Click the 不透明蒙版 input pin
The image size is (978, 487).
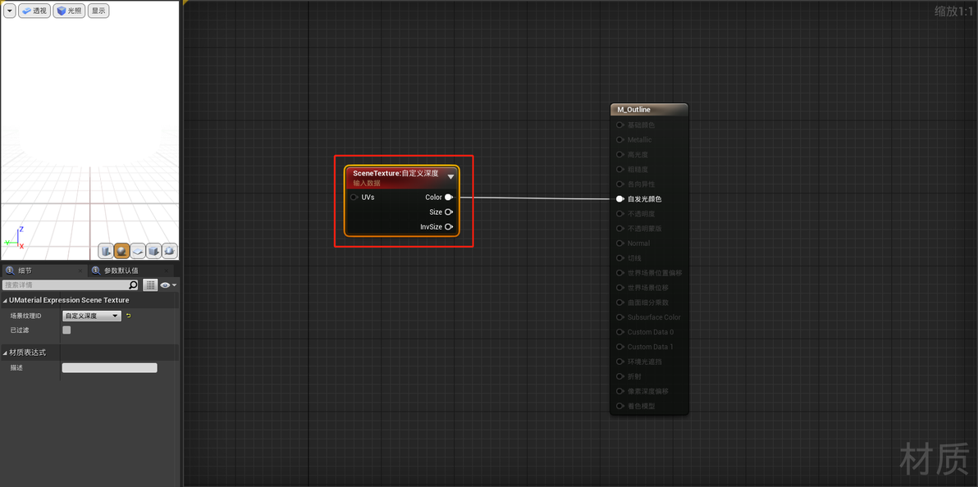pos(620,229)
